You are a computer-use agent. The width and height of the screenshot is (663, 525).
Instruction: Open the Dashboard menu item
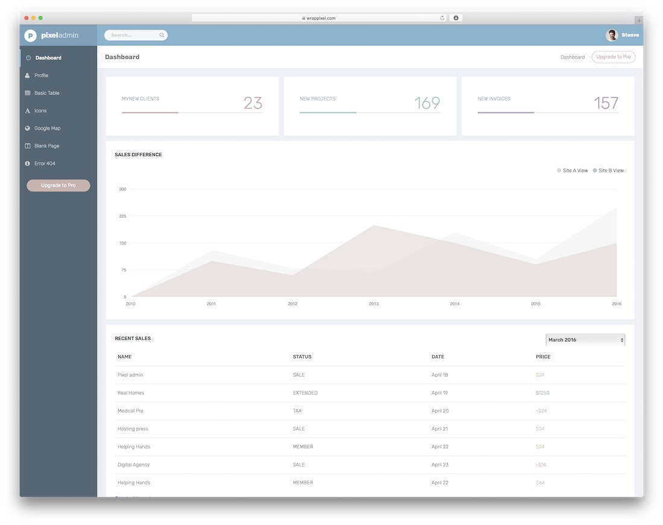click(x=58, y=58)
